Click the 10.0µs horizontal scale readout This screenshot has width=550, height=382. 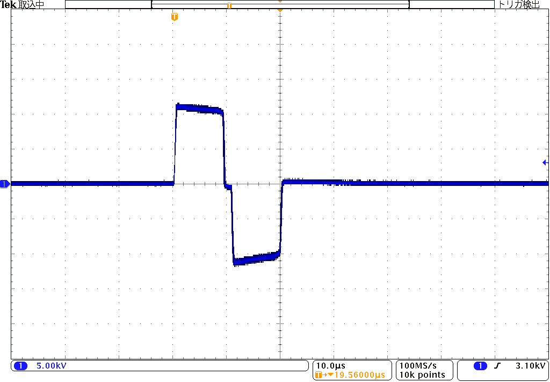(x=330, y=366)
